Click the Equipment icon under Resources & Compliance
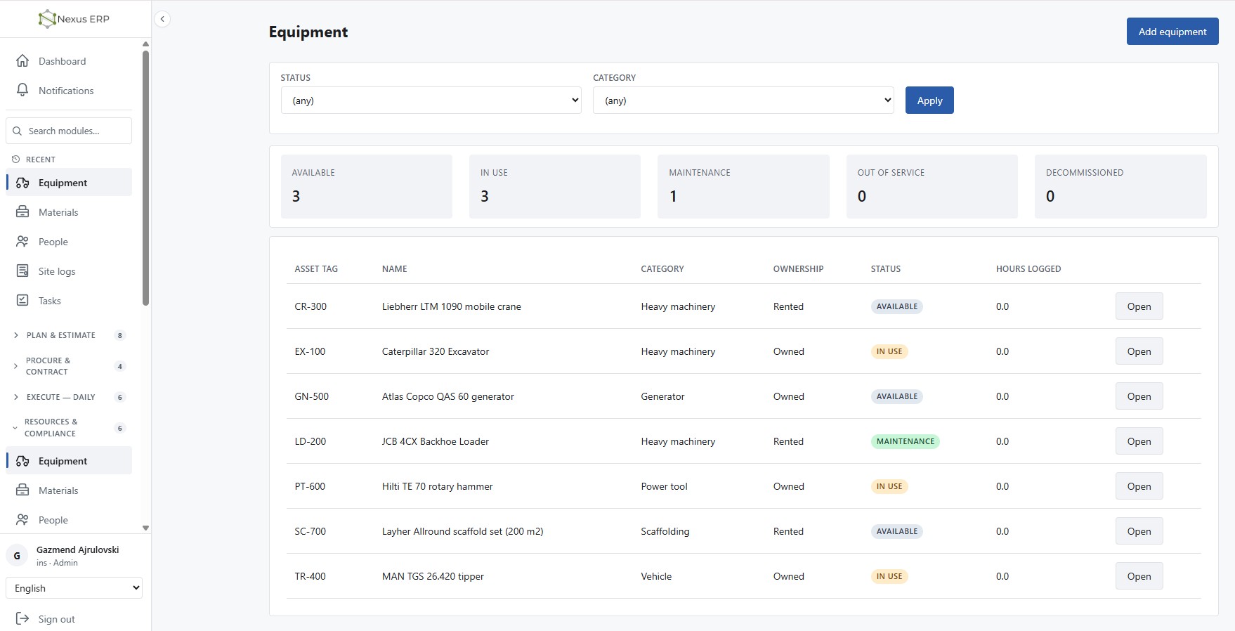1235x631 pixels. (x=22, y=461)
